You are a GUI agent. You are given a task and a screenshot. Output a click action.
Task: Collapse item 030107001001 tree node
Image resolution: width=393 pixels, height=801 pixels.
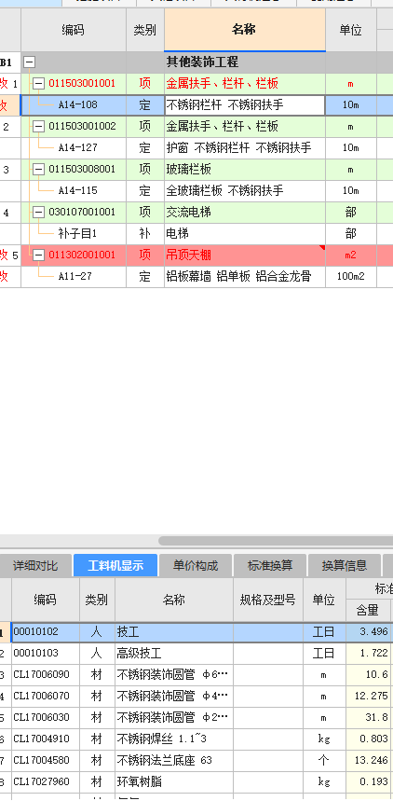(38, 212)
